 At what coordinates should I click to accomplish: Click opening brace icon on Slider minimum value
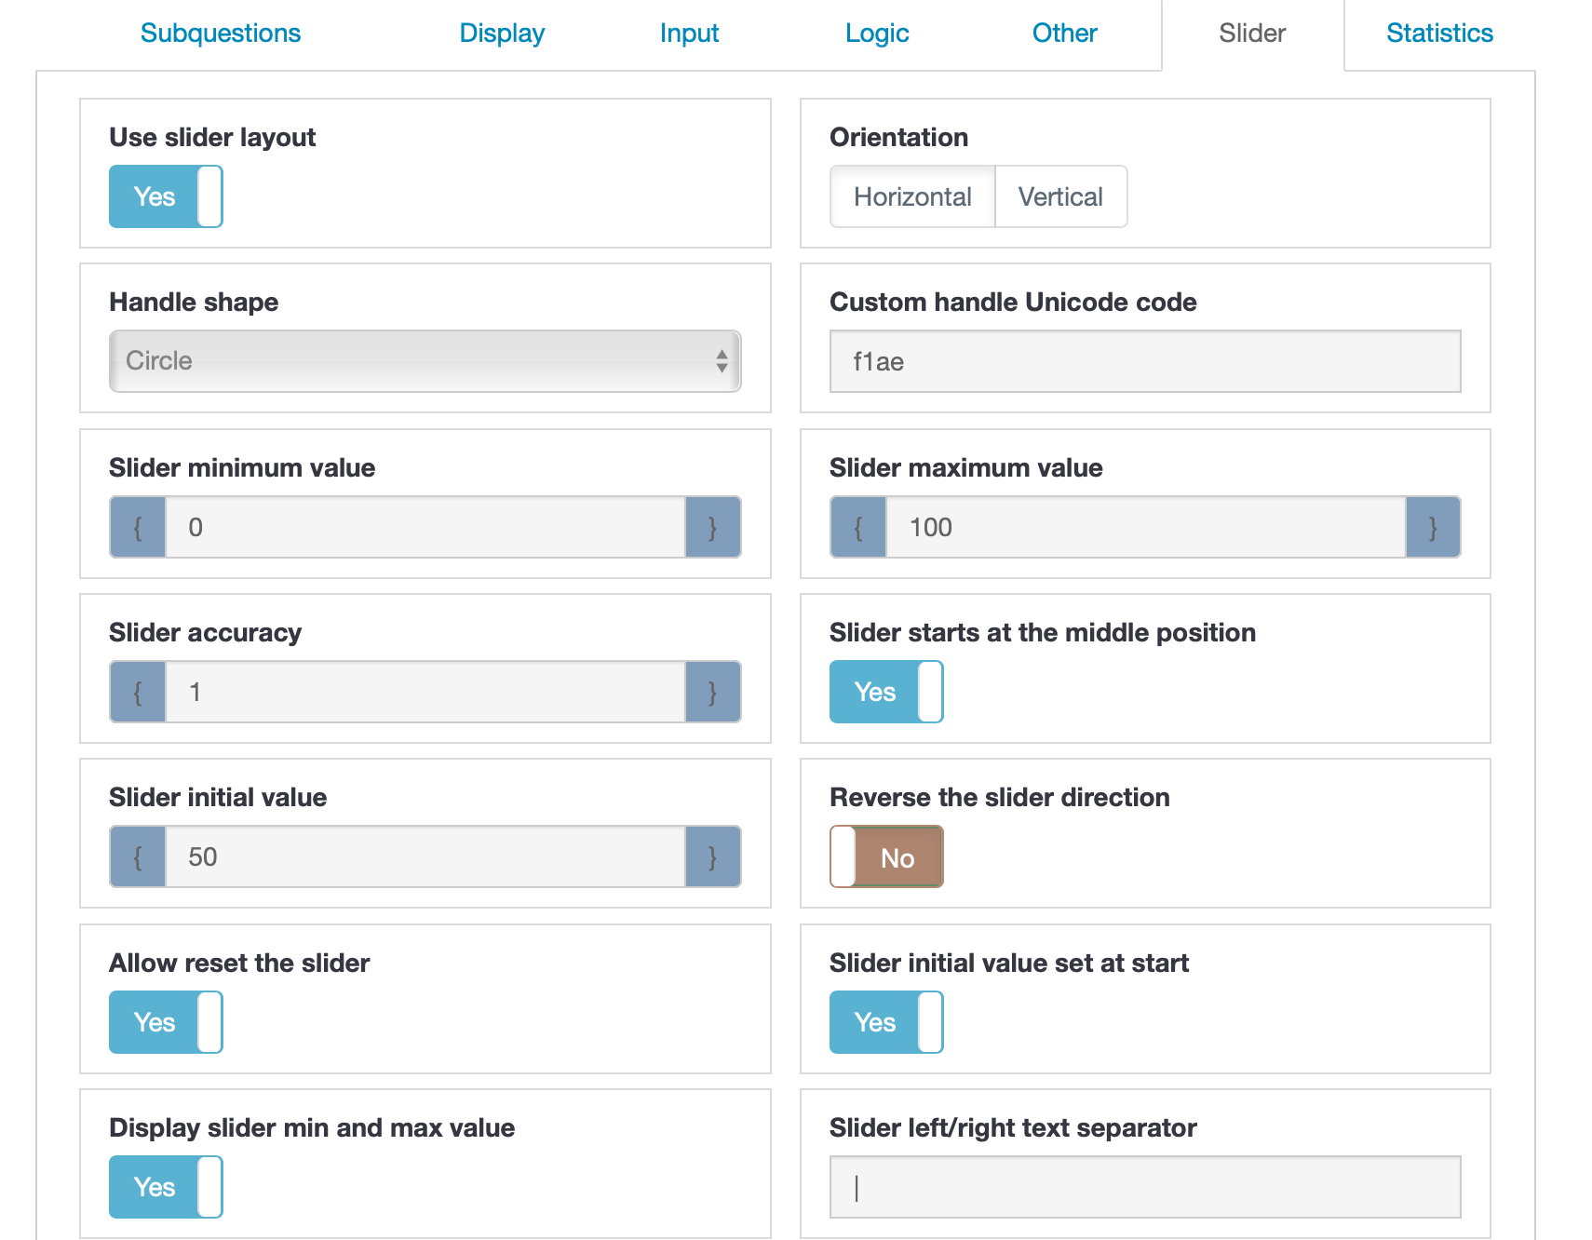tap(138, 528)
